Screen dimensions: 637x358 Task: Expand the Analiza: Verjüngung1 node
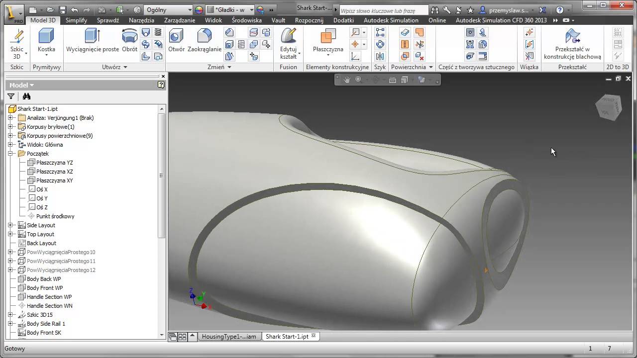coord(10,118)
